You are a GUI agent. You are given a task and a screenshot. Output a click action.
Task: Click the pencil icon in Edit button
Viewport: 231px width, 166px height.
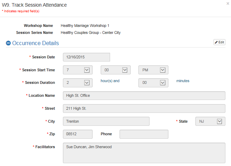pyautogui.click(x=216, y=42)
